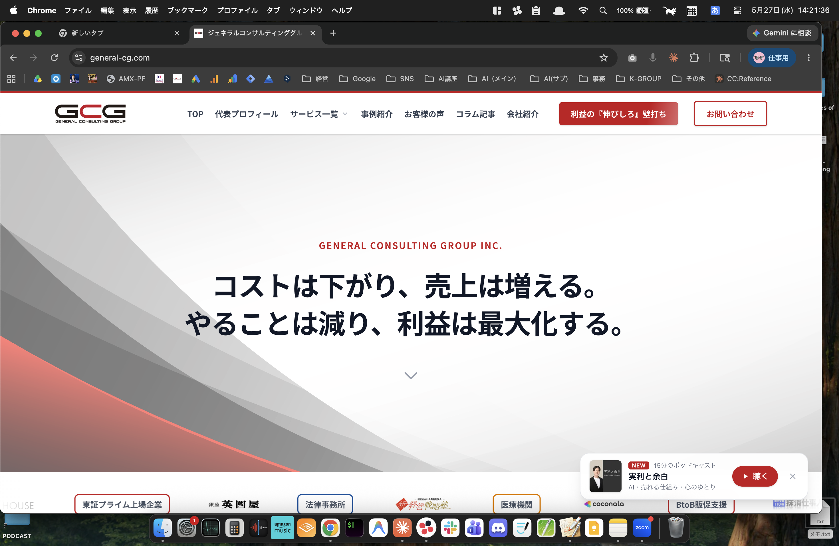839x546 pixels.
Task: Click the microphone extension icon
Action: [x=653, y=57]
